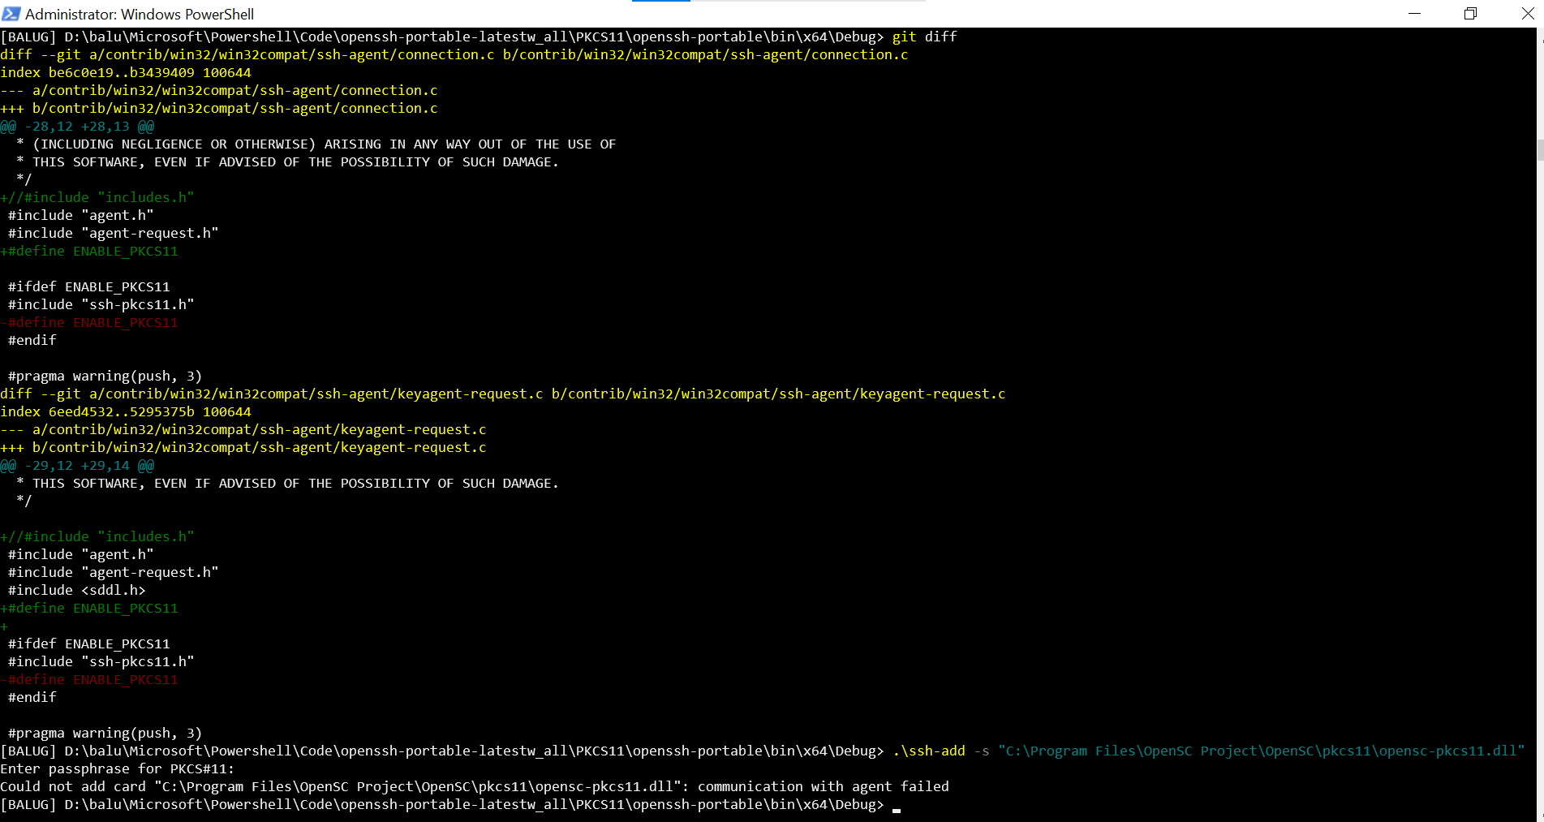
Task: Click the 'git diff' command text
Action: [x=924, y=37]
